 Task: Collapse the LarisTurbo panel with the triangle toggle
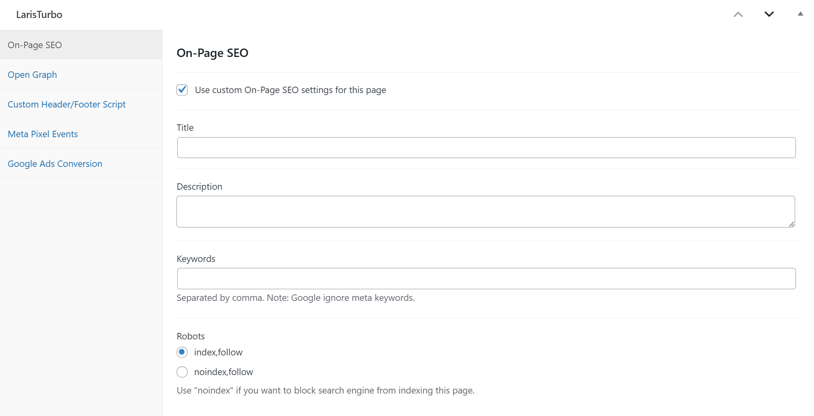pyautogui.click(x=800, y=14)
